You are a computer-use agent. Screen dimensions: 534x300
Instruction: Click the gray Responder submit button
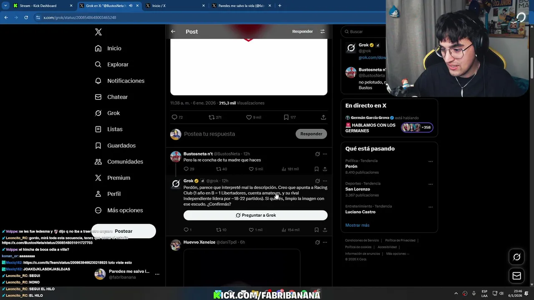click(x=311, y=134)
